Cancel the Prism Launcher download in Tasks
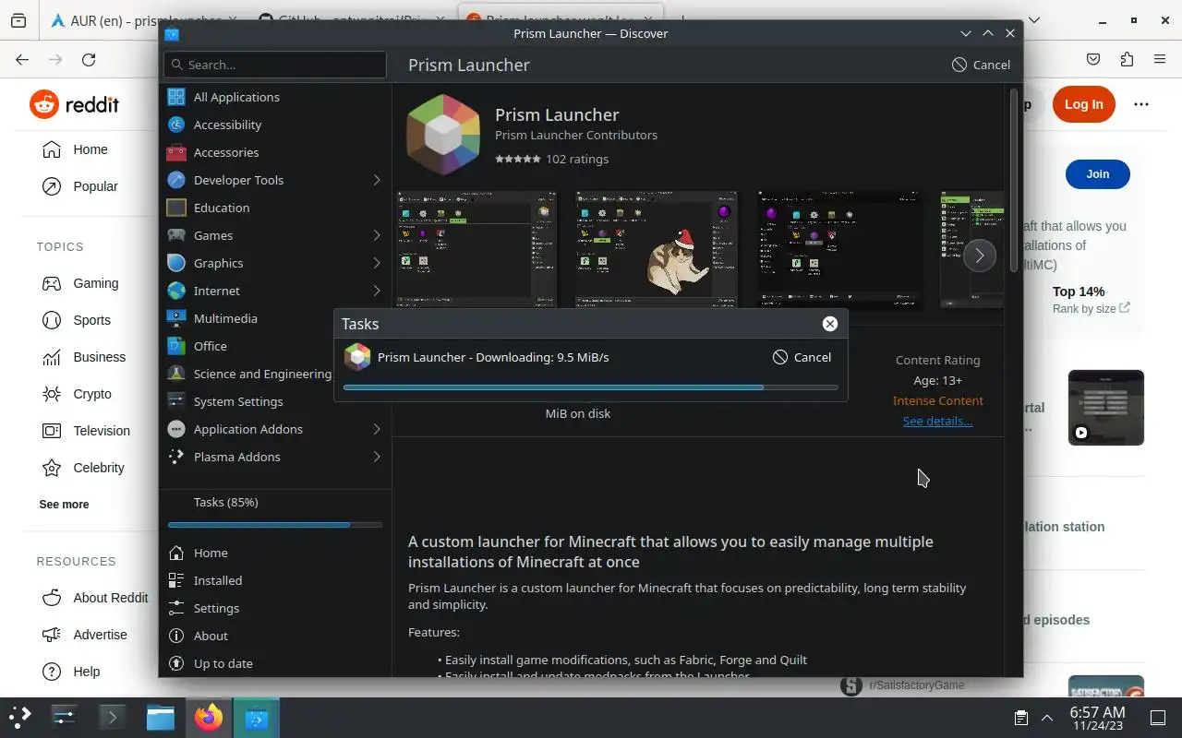 tap(802, 357)
